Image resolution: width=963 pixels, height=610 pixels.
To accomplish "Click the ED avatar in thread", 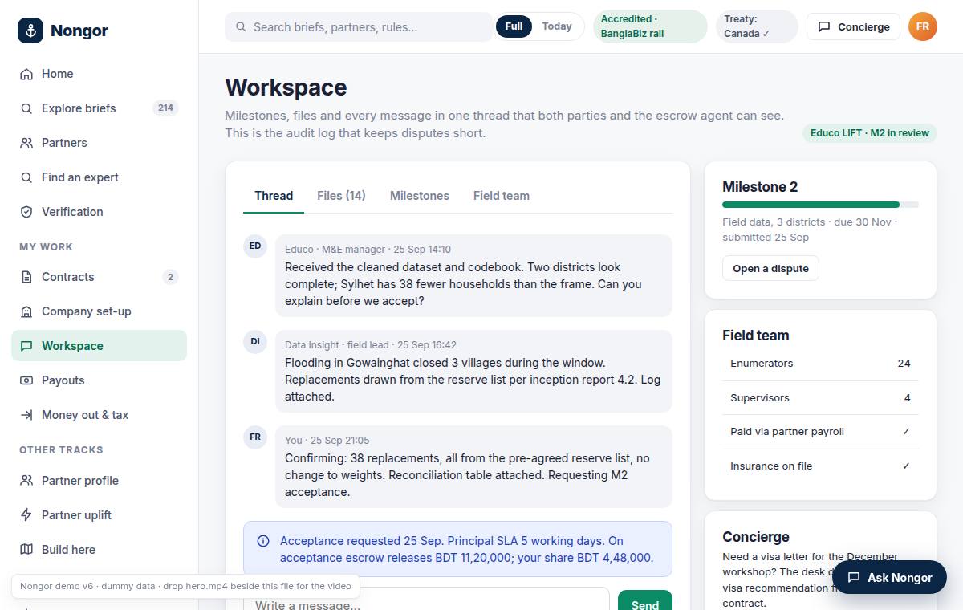I will pyautogui.click(x=255, y=246).
